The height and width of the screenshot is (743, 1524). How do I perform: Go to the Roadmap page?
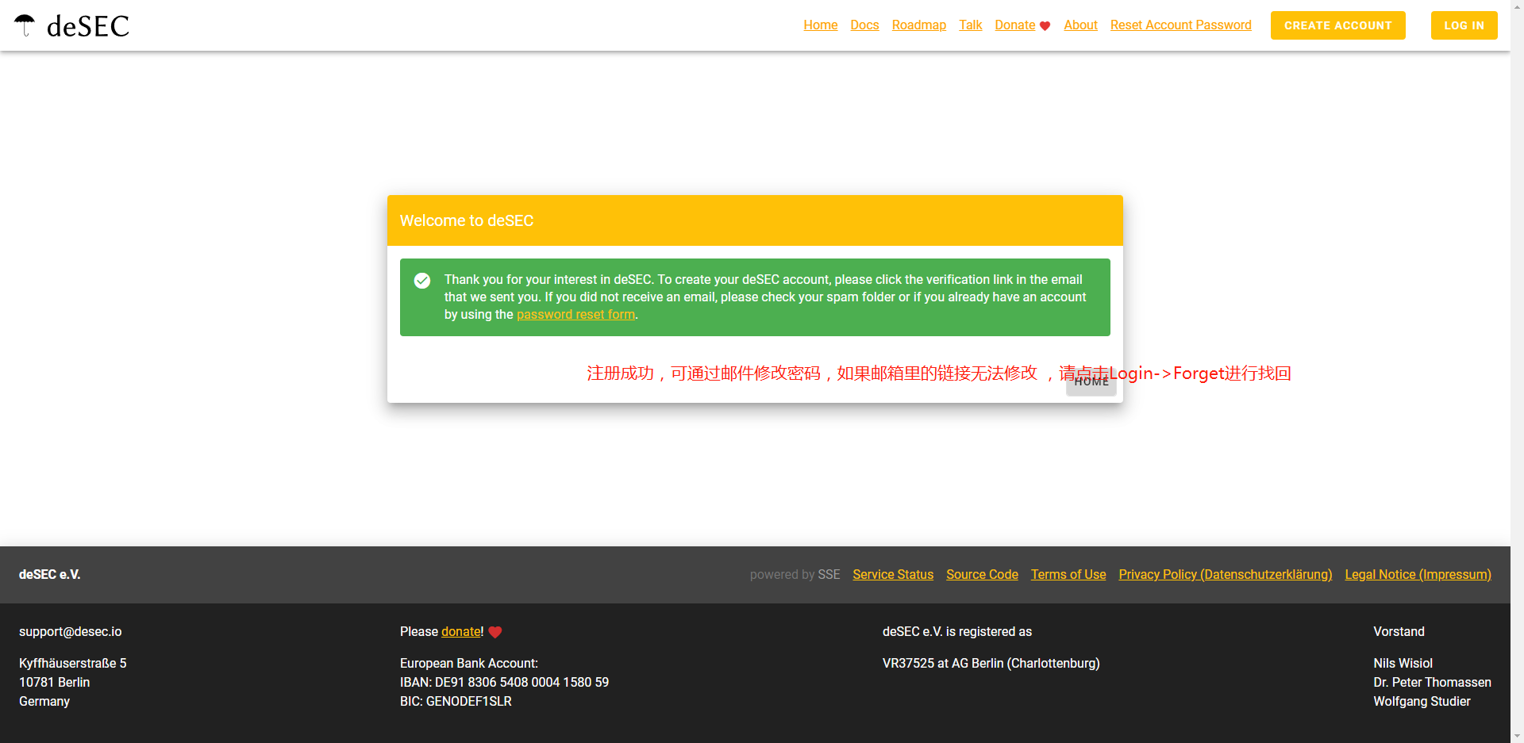click(918, 25)
